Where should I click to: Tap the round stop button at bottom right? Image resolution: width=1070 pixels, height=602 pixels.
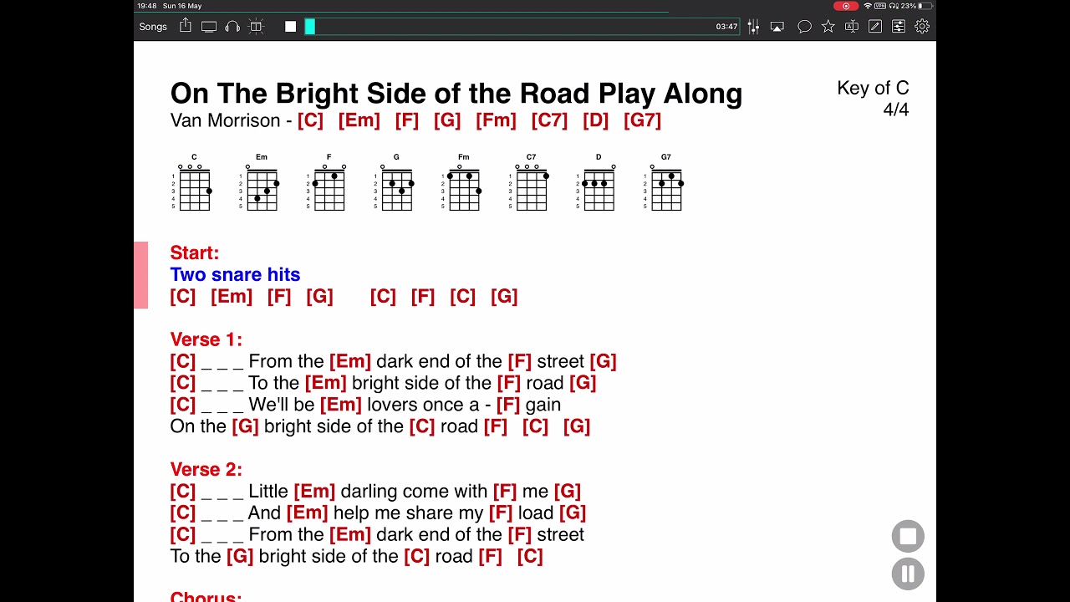[x=908, y=537]
